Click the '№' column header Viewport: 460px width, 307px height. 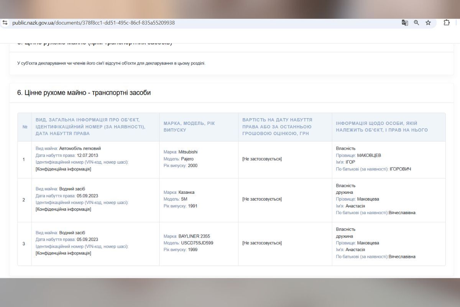coord(25,127)
